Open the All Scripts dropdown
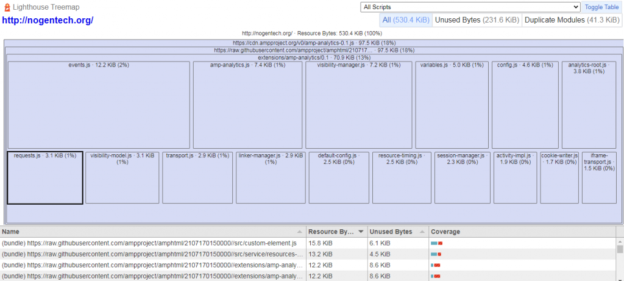This screenshot has width=624, height=281. (x=470, y=7)
